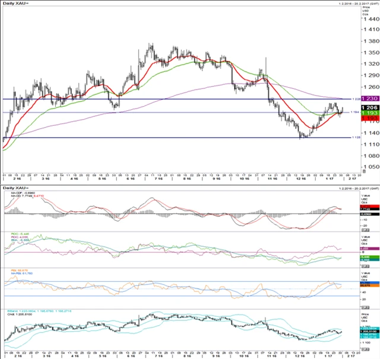380x359 pixels.
Task: Click the 1 050 price axis value
Action: [x=369, y=167]
